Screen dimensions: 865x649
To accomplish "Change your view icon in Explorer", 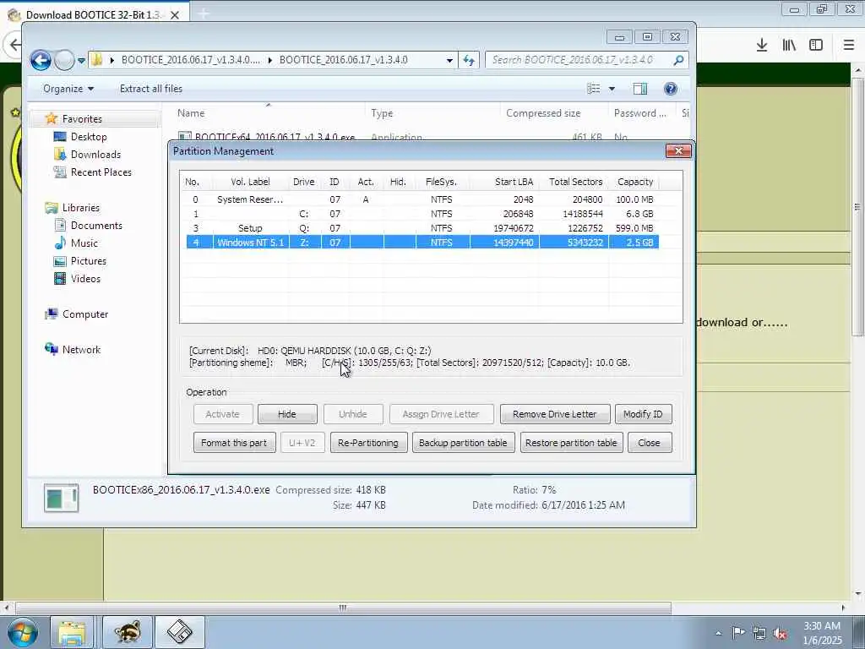I will (594, 89).
